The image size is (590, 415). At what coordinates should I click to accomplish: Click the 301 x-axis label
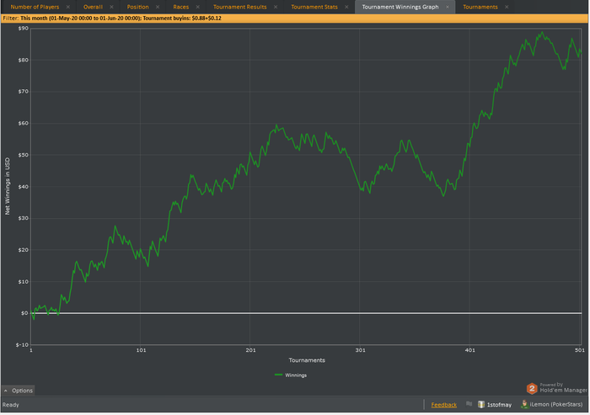360,350
